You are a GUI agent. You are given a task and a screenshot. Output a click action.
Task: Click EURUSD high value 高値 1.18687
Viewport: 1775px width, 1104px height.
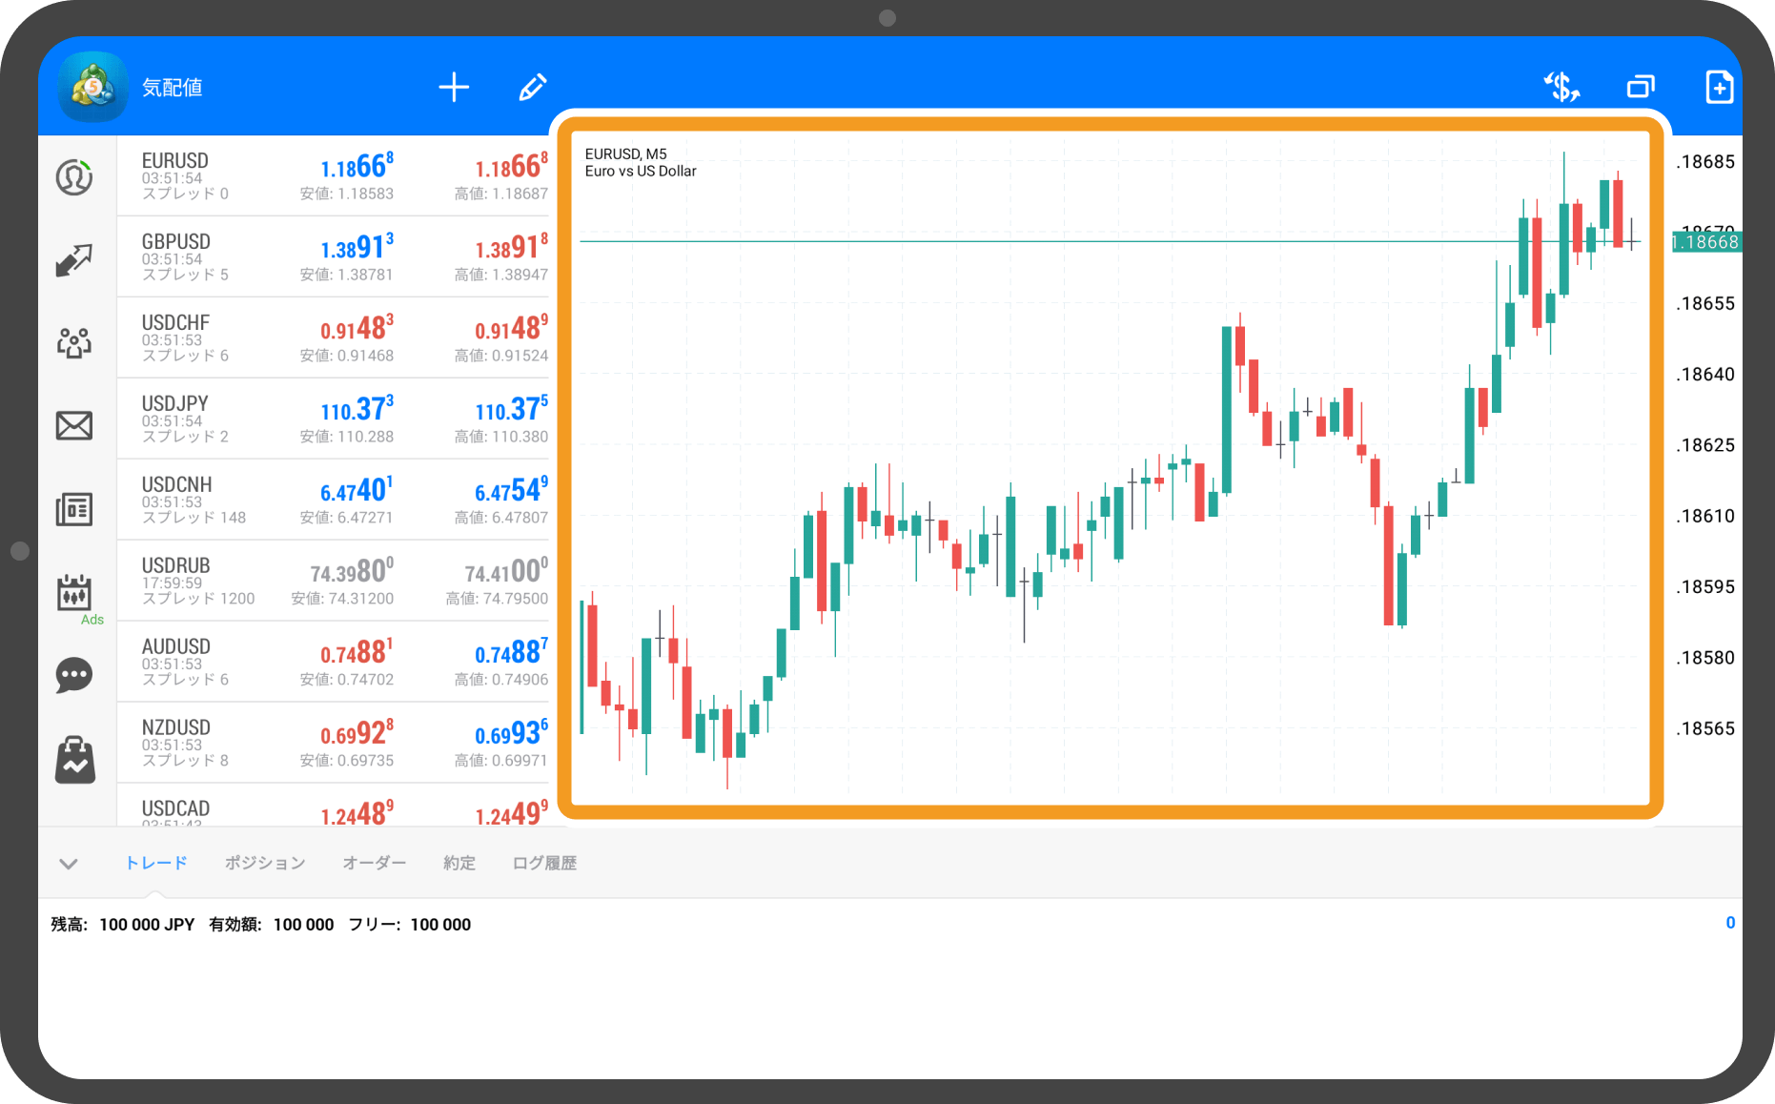pyautogui.click(x=500, y=194)
